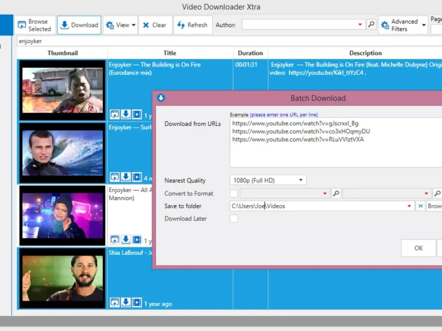Clear the Save to folder path with X
Viewport: 442px width, 331px height.
420,206
